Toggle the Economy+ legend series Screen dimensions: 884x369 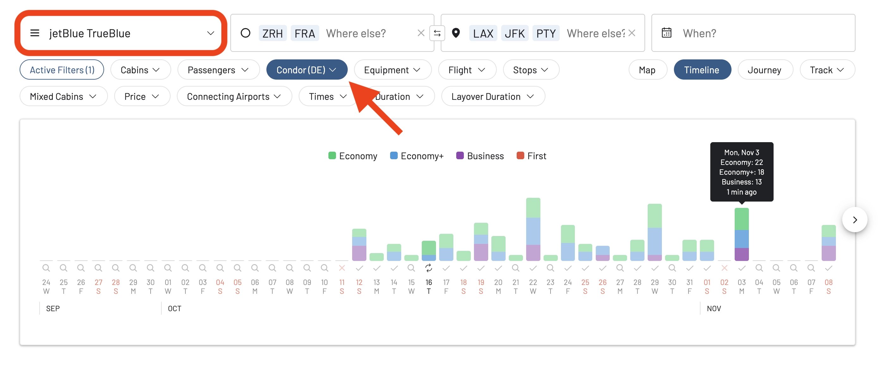417,156
